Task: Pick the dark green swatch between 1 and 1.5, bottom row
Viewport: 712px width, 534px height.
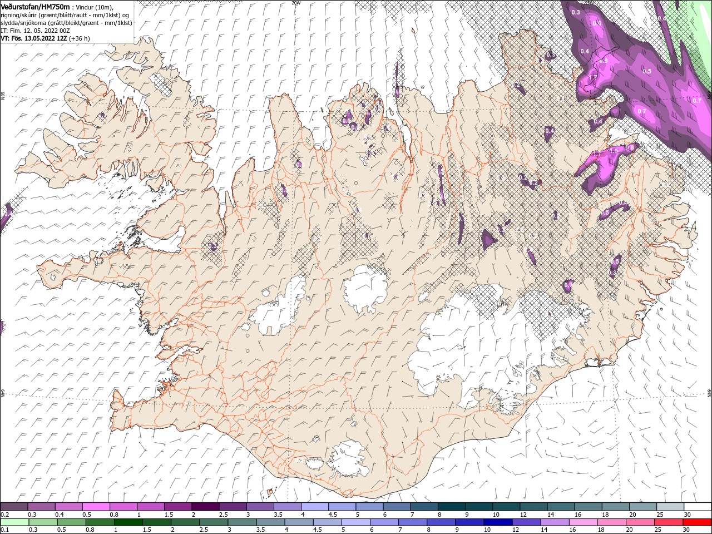Action: click(x=128, y=522)
